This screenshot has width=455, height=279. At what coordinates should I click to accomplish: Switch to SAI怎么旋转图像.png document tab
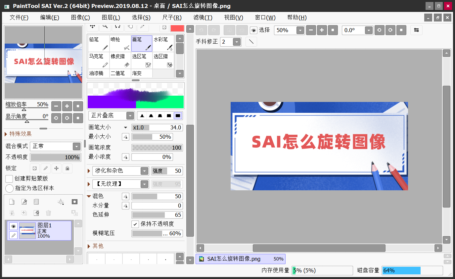[241, 259]
